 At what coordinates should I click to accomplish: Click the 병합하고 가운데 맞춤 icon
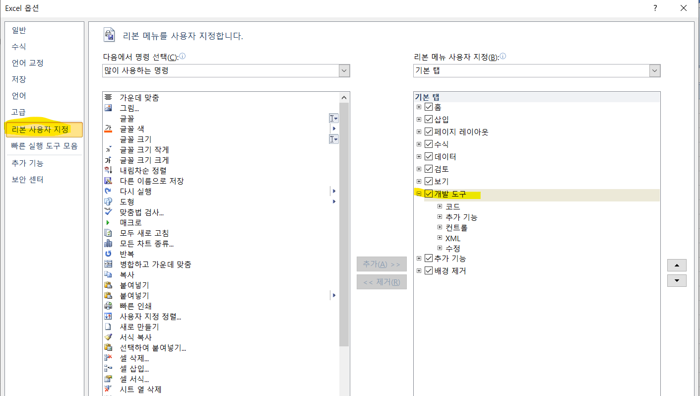[x=108, y=264]
